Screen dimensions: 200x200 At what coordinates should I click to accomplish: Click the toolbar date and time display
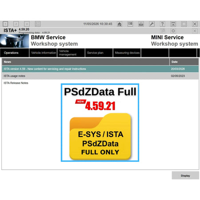click(98, 24)
